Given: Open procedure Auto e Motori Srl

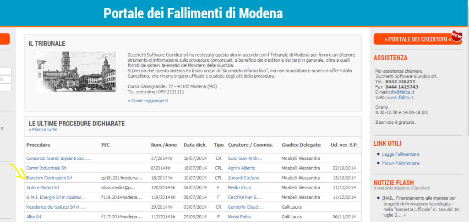Looking at the screenshot, I should click(43, 188).
